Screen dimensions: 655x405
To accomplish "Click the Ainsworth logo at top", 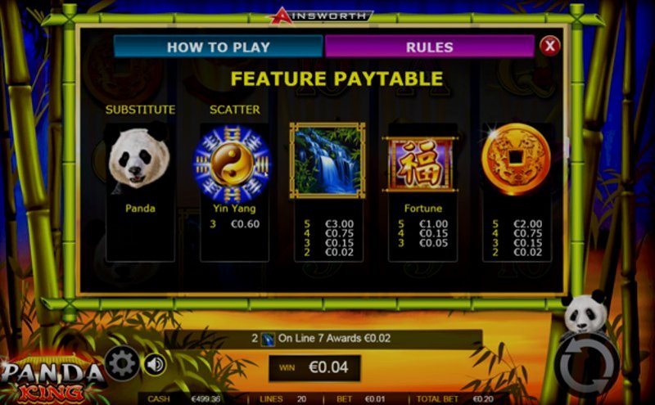I will coord(321,16).
